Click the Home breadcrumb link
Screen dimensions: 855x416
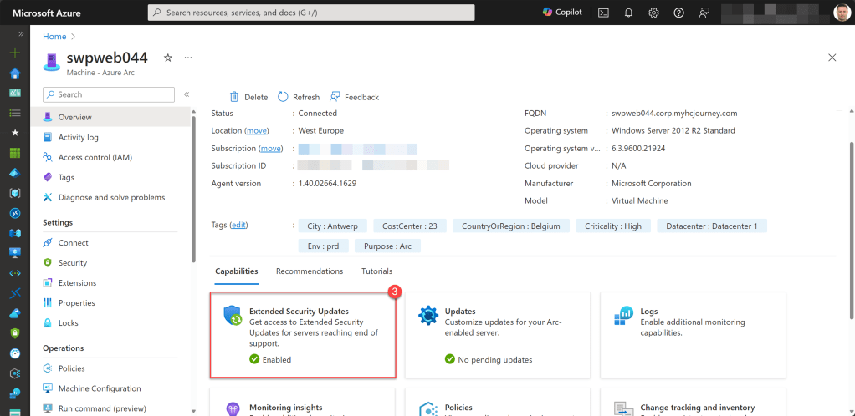click(54, 37)
